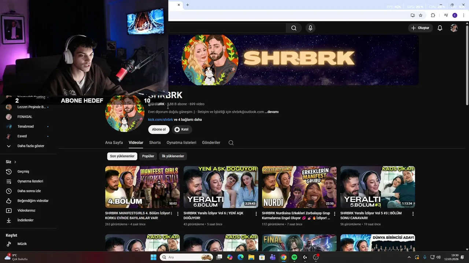This screenshot has width=469, height=263.
Task: Select the Videolar tab
Action: (136, 142)
